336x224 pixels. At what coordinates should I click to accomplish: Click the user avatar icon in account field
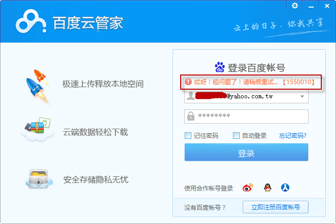(x=190, y=96)
